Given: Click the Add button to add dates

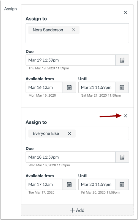Looking at the screenshot, I should tap(77, 210).
